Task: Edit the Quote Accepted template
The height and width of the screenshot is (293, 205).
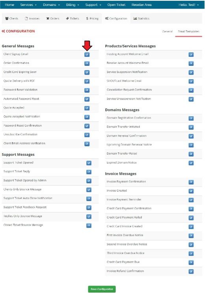Action: 87,108
